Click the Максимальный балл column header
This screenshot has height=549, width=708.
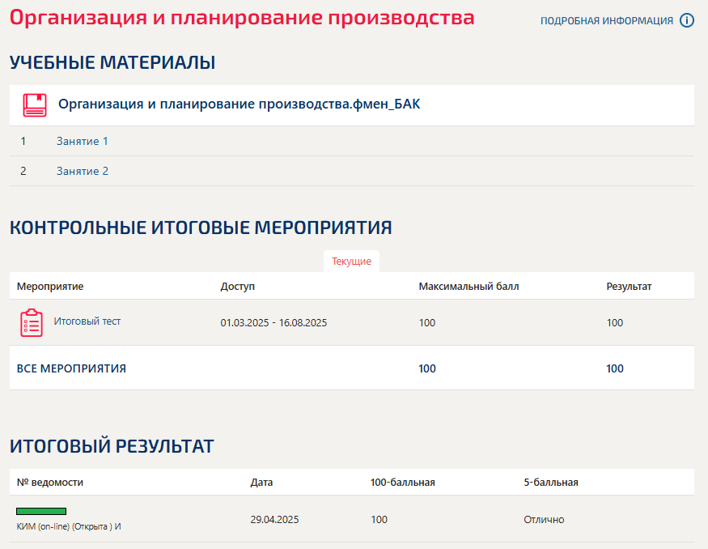[468, 287]
